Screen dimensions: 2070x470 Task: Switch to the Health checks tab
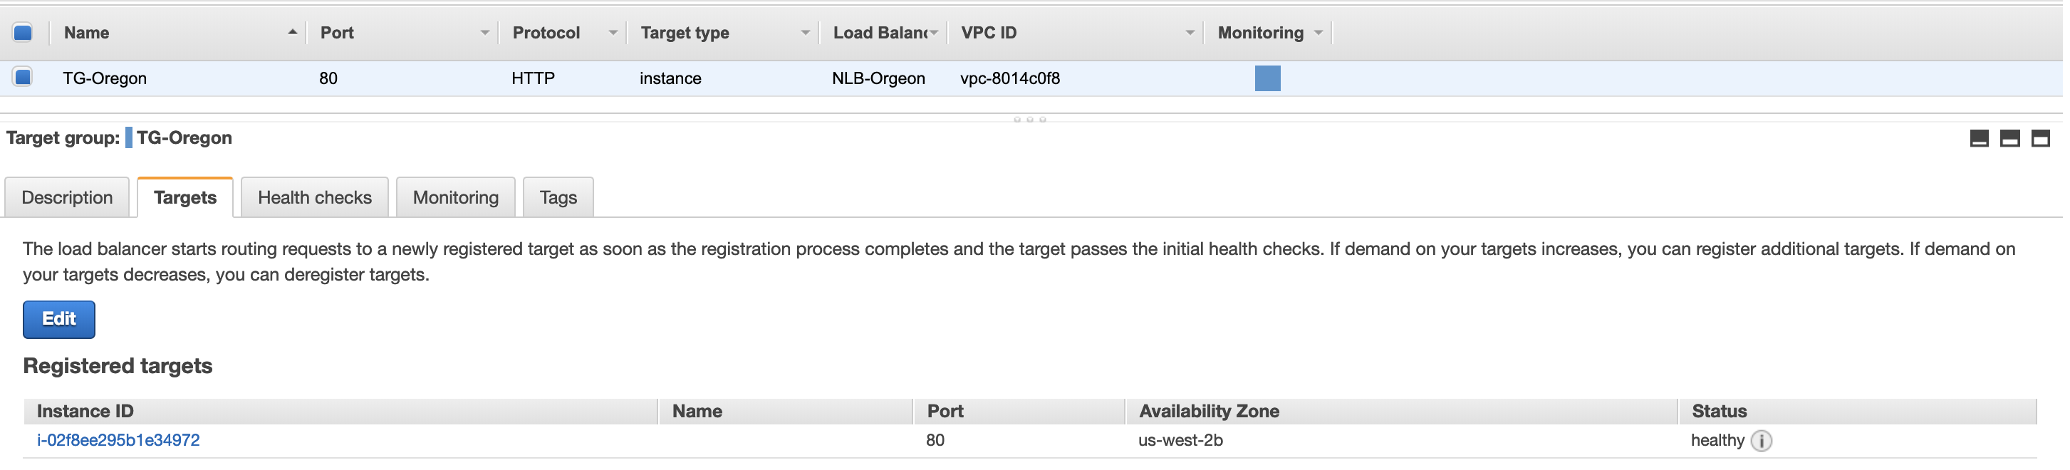coord(316,199)
